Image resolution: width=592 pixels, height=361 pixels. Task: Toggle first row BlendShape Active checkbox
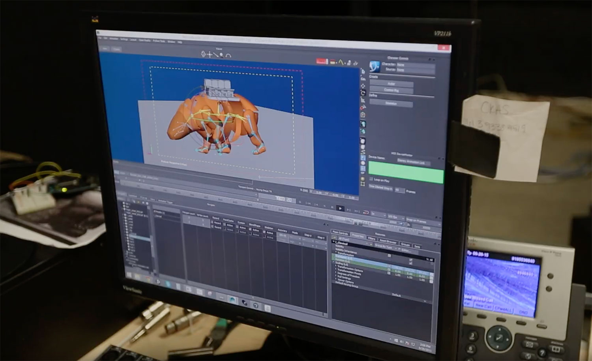coord(250,229)
